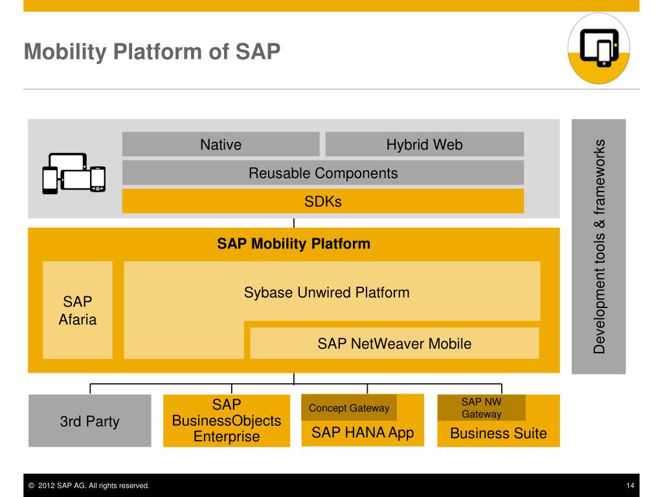Click the Reusable Components bar

click(x=323, y=172)
